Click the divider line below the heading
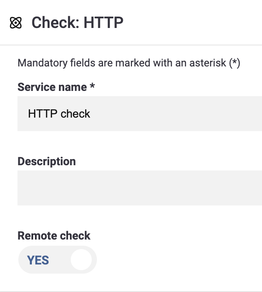Screen dimensions: 262x292 [x=131, y=45]
